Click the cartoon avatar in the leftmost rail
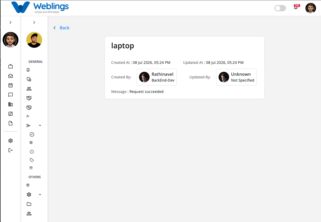 coord(11,40)
